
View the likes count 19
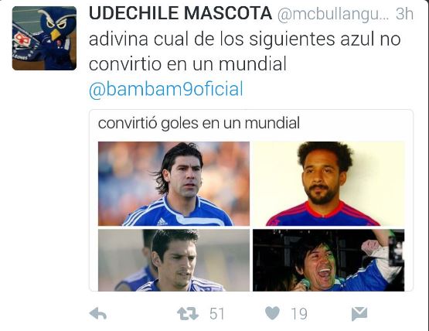point(299,314)
